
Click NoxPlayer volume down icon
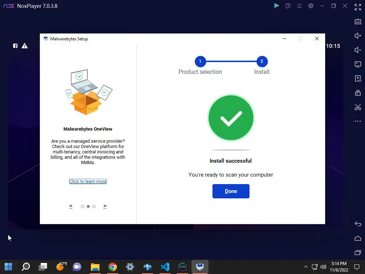coord(358,50)
